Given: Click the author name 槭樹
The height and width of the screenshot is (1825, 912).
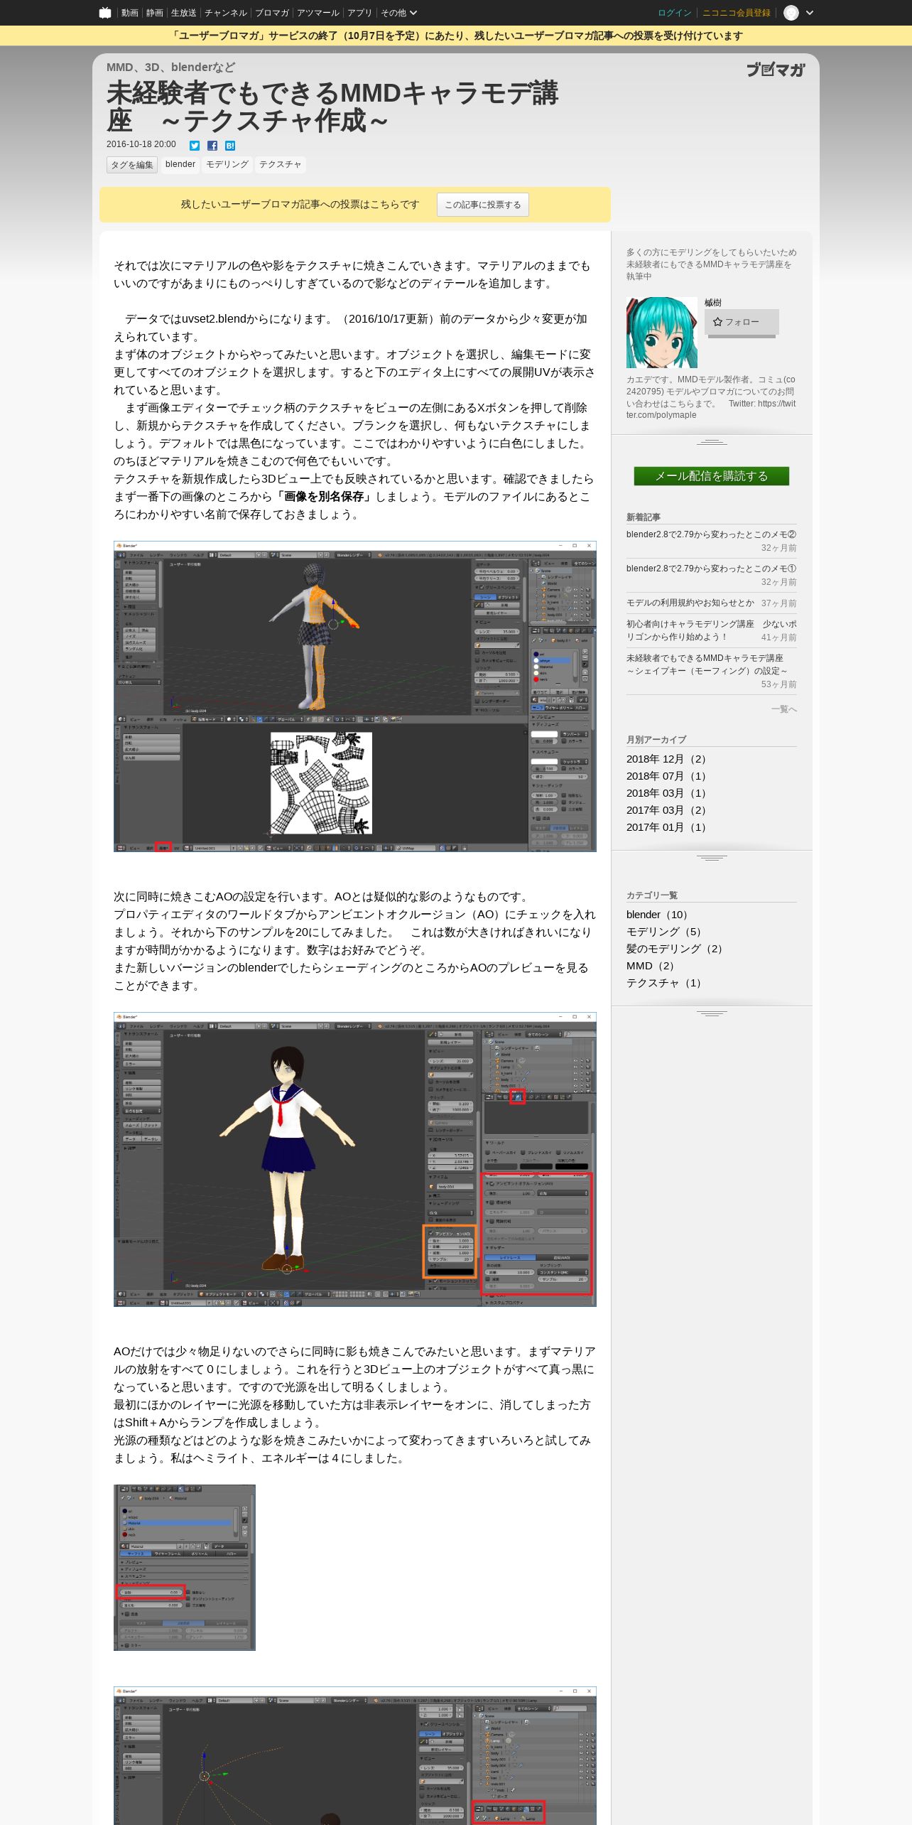Looking at the screenshot, I should [x=713, y=303].
